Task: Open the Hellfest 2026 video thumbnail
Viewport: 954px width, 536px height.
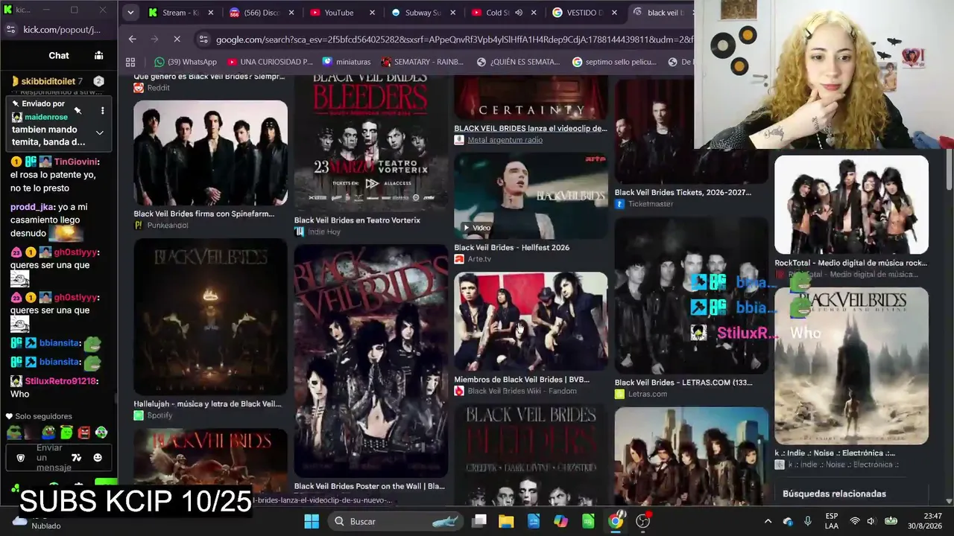Action: [x=531, y=196]
